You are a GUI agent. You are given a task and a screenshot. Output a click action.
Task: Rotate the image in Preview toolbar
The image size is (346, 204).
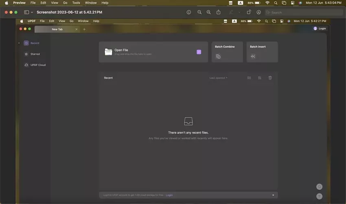(249, 12)
